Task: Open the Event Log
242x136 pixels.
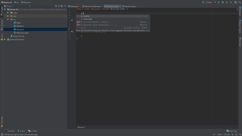Action: [231, 131]
